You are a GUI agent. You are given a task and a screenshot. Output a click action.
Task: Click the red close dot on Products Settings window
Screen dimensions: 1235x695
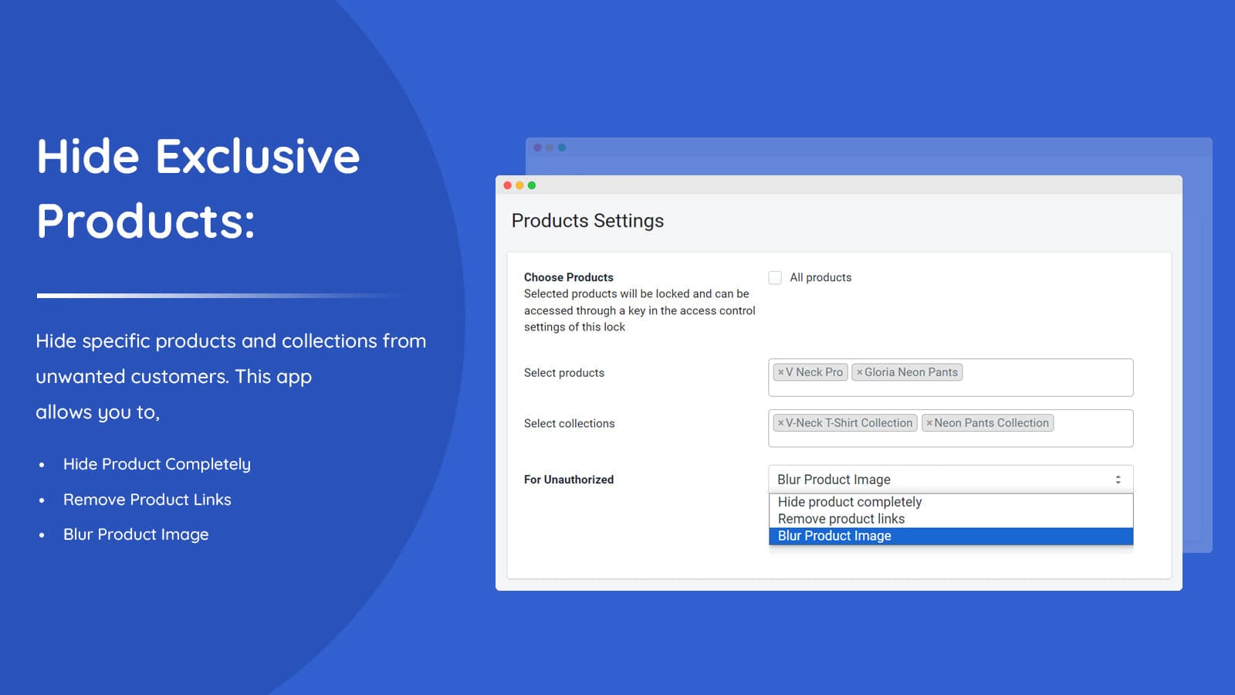tap(507, 185)
